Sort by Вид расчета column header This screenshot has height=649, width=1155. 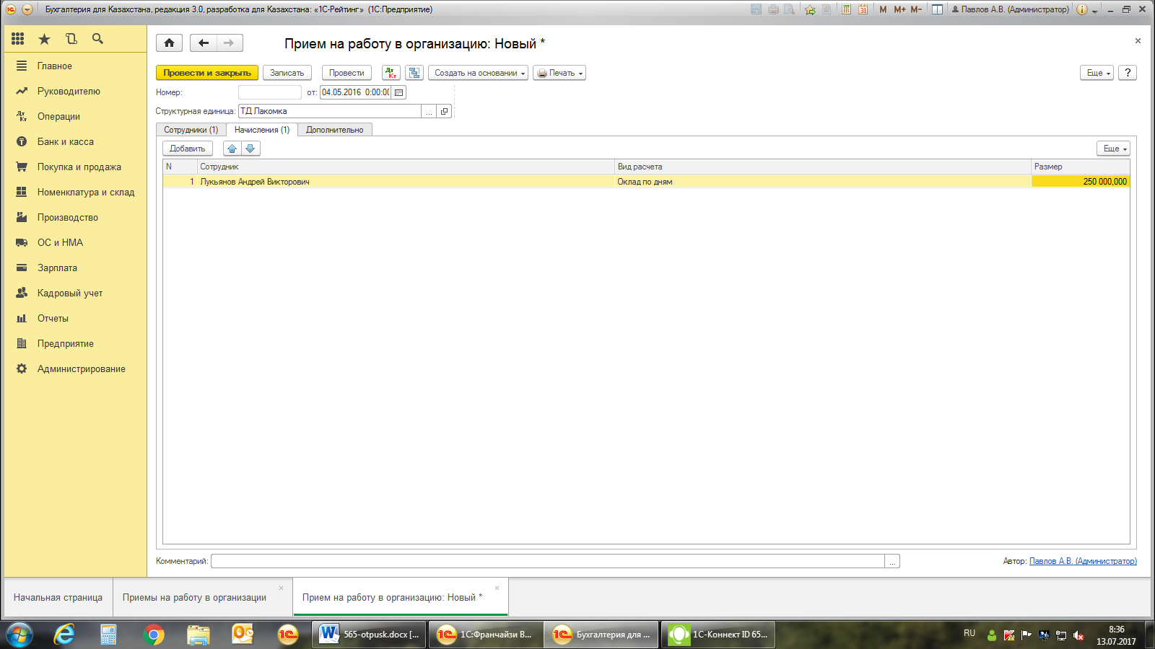click(x=823, y=167)
